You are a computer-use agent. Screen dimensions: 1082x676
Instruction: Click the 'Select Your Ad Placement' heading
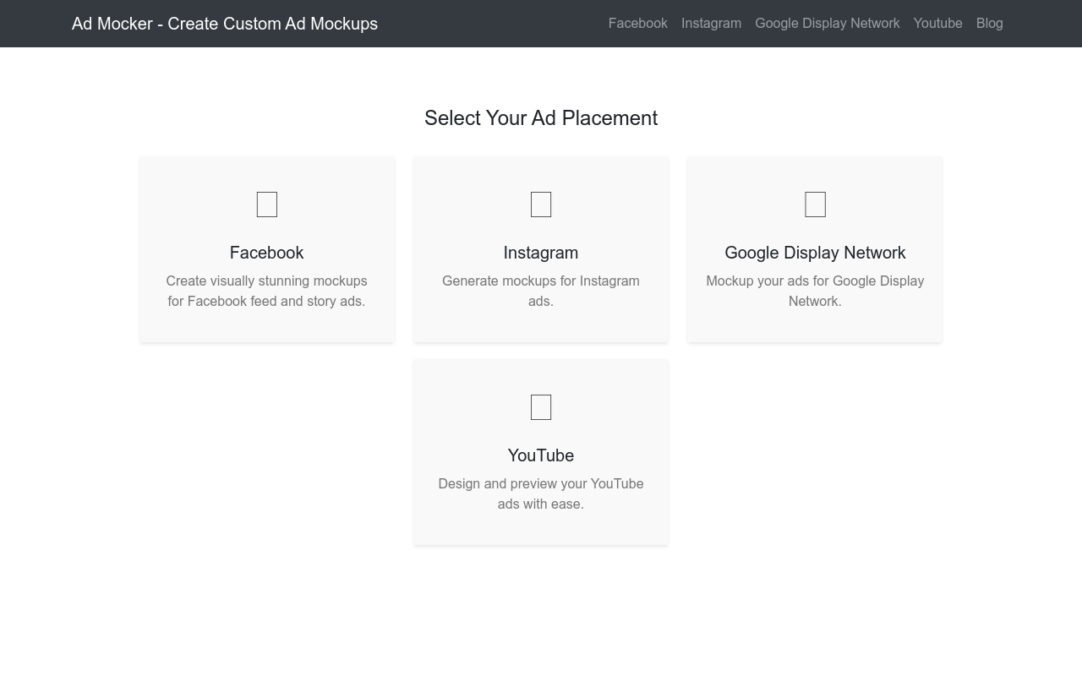point(541,118)
